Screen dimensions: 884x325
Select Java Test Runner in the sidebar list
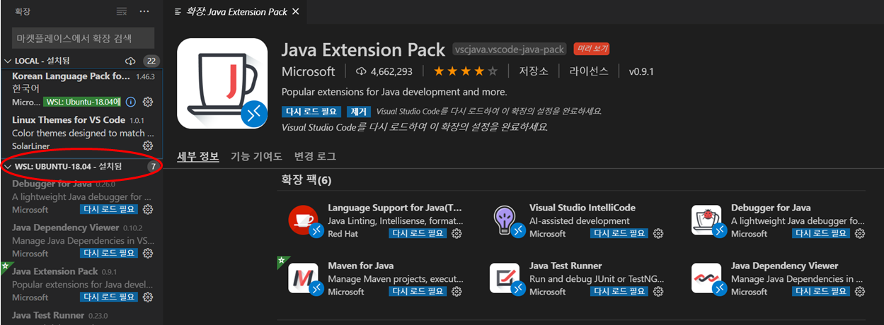(x=81, y=317)
